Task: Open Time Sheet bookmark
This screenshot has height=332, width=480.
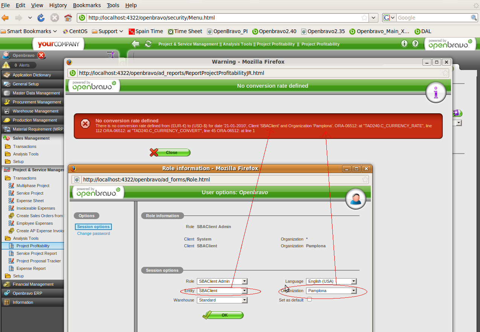Action: (185, 31)
